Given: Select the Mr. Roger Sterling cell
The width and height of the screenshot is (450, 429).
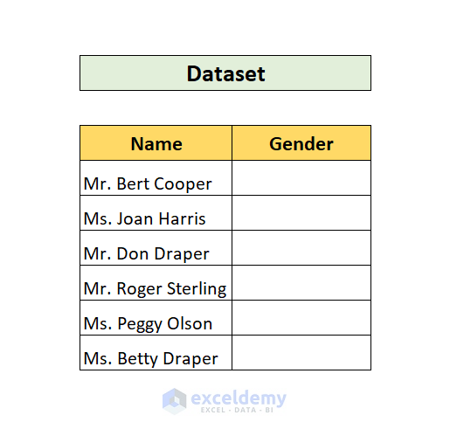Looking at the screenshot, I should point(156,283).
